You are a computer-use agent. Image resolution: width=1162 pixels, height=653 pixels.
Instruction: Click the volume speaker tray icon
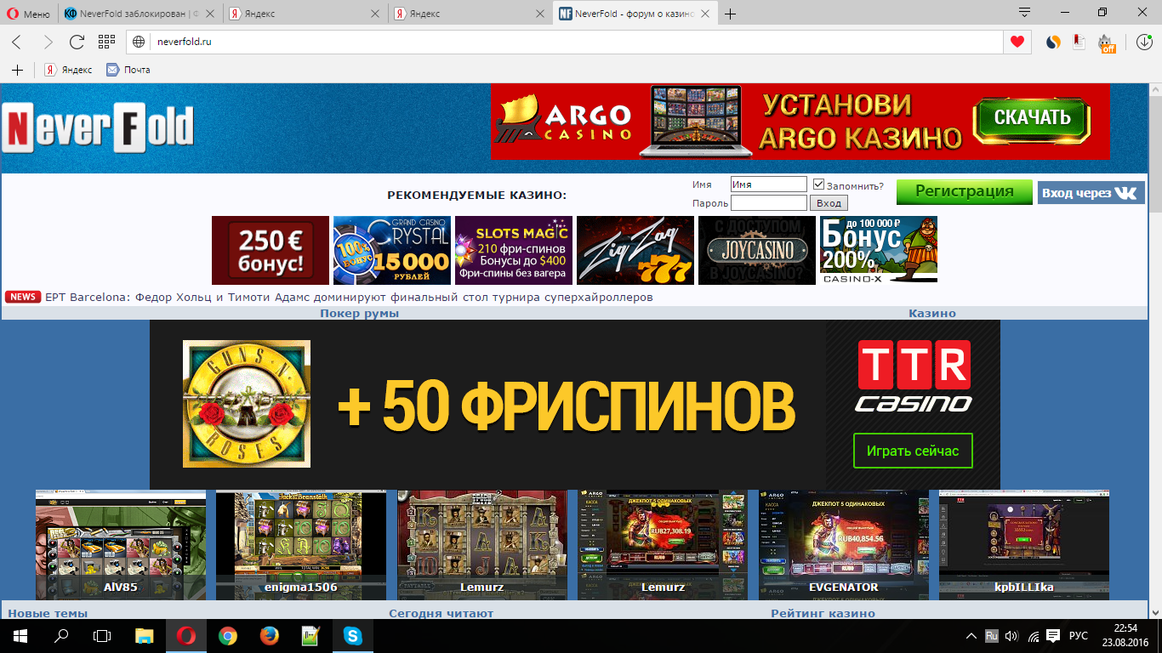tap(1011, 635)
